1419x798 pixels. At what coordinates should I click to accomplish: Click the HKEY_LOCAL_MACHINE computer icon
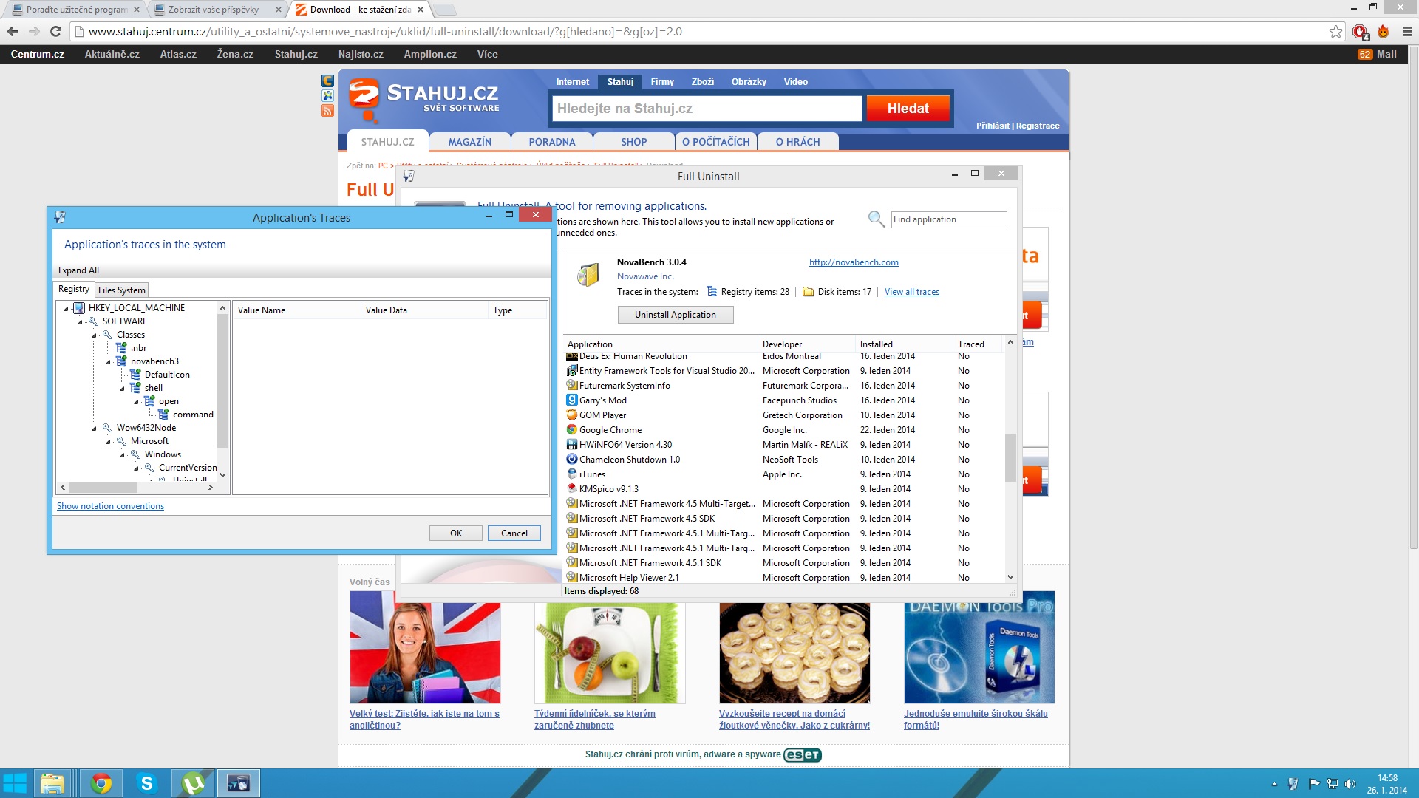[79, 308]
